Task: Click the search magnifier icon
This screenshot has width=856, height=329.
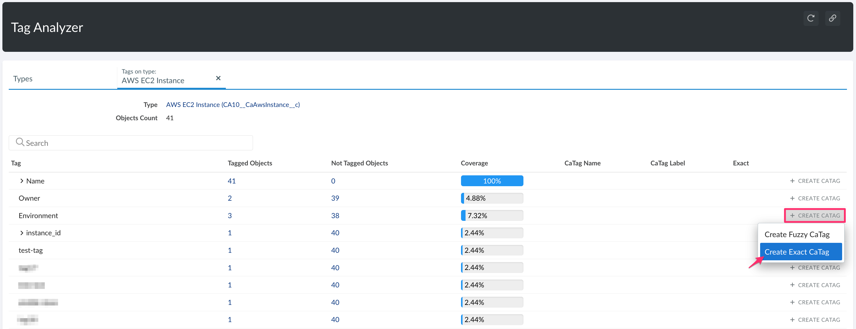Action: pos(20,142)
